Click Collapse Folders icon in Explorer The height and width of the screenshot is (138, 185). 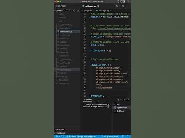[78, 11]
